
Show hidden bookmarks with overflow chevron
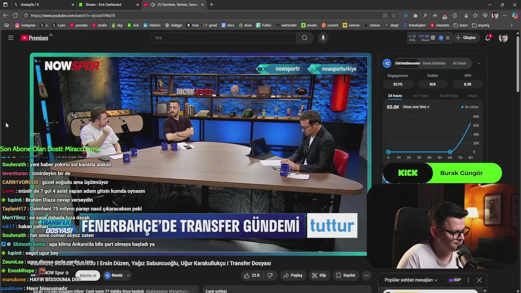(512, 25)
